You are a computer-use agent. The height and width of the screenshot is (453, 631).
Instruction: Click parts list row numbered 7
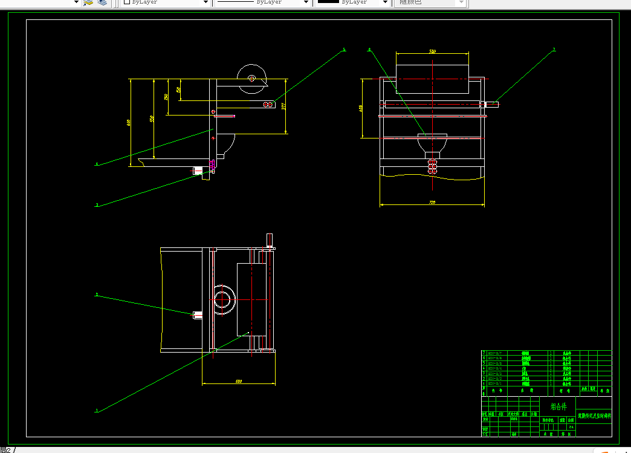(546, 353)
